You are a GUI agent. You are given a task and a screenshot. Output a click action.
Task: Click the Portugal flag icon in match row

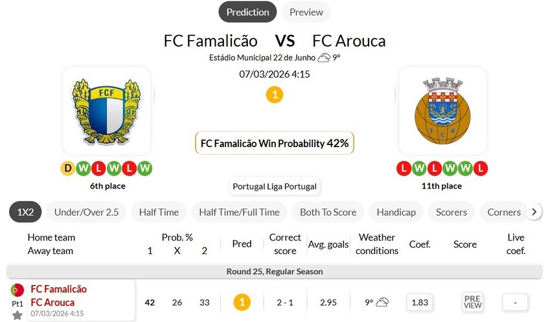[17, 290]
